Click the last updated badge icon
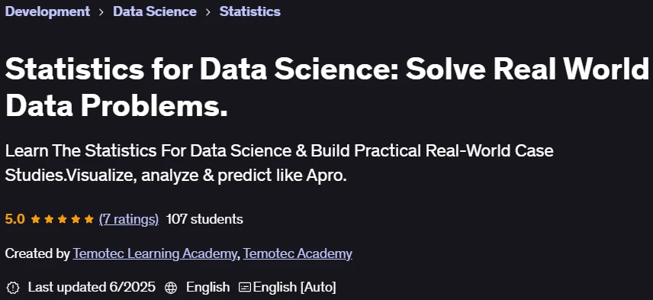This screenshot has height=300, width=653. [14, 287]
